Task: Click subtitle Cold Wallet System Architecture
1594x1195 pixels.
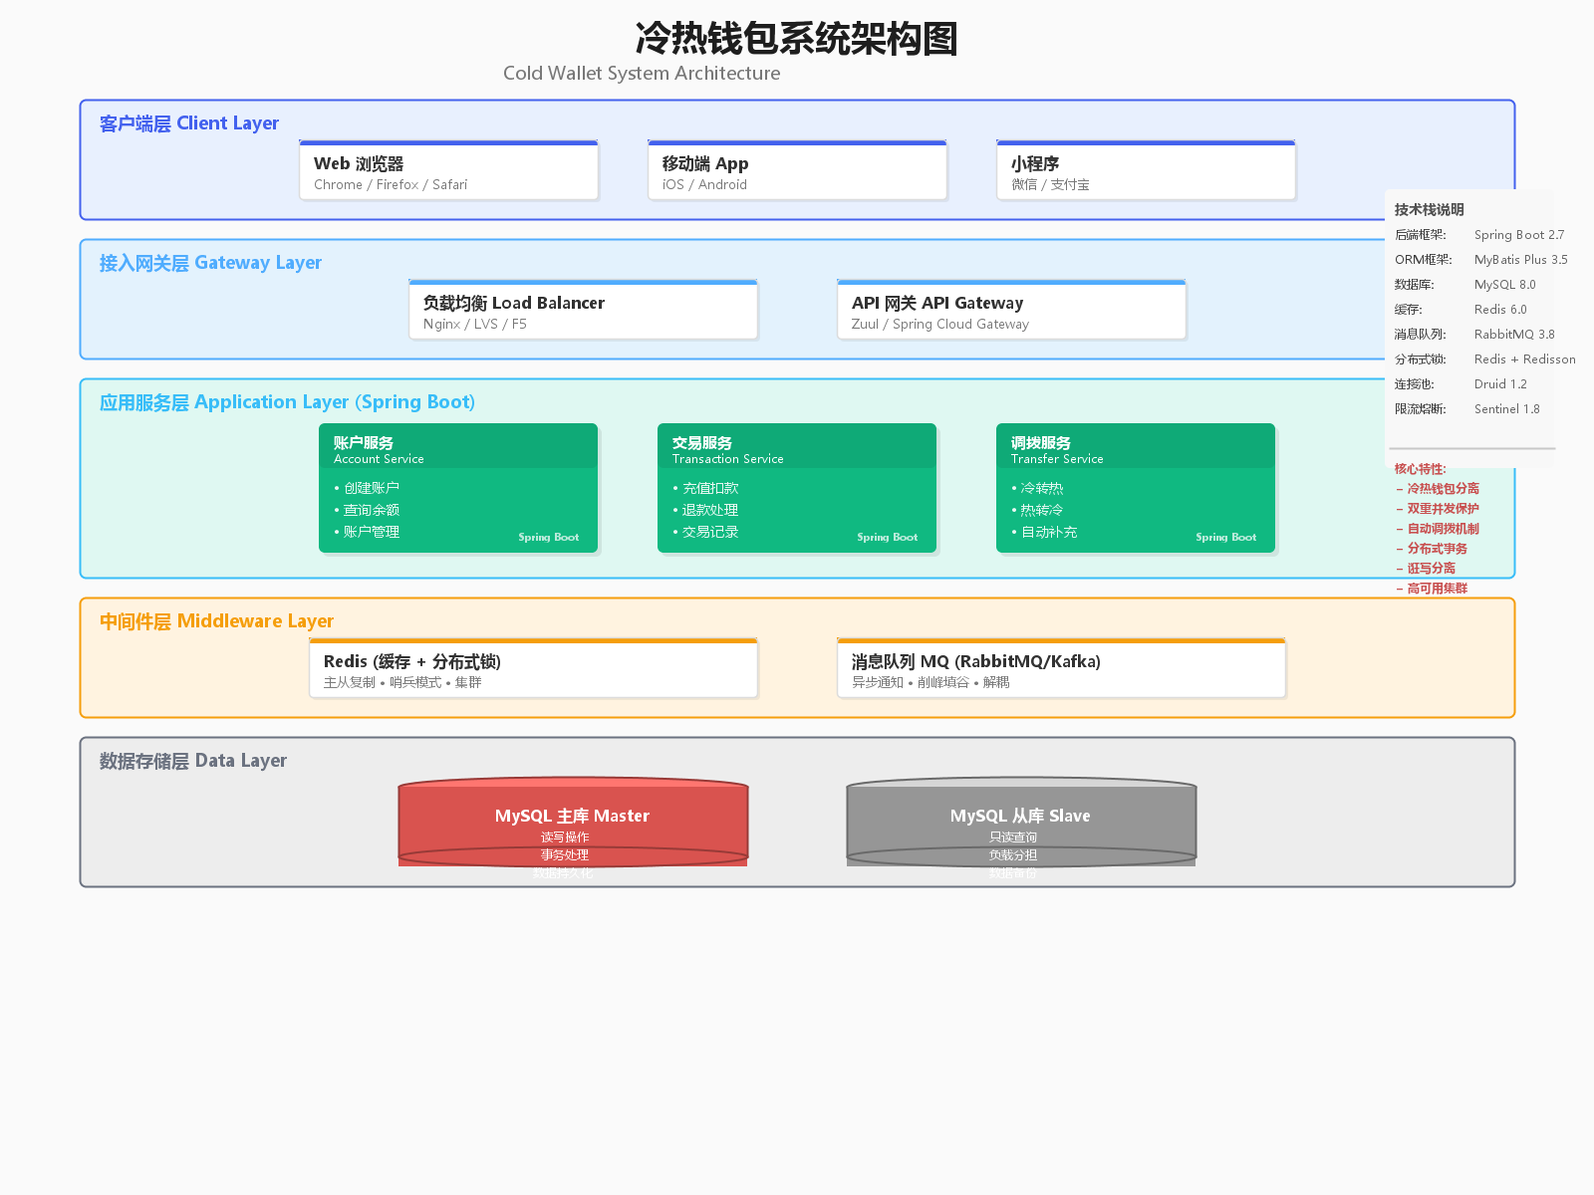Action: [642, 73]
